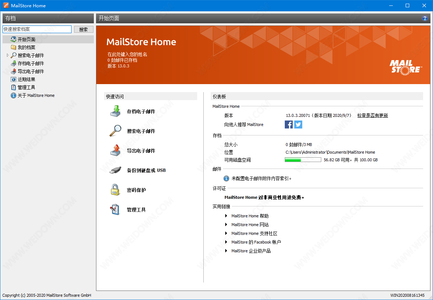Click the large green archive email icon

click(115, 111)
